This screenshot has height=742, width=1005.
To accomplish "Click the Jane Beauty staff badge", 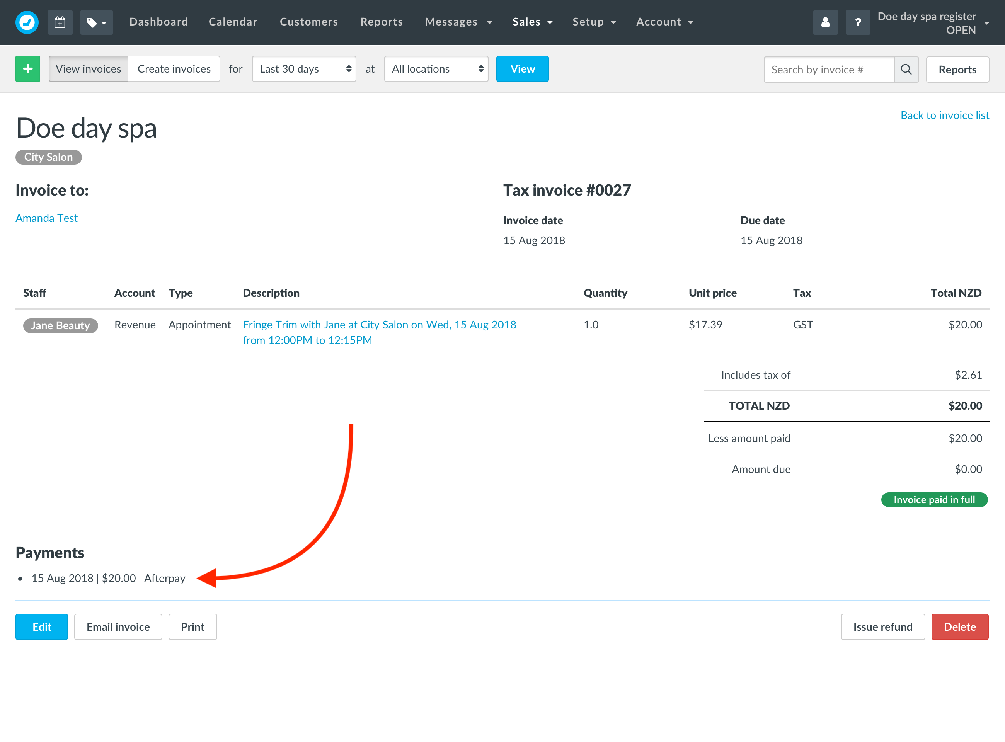I will point(61,325).
